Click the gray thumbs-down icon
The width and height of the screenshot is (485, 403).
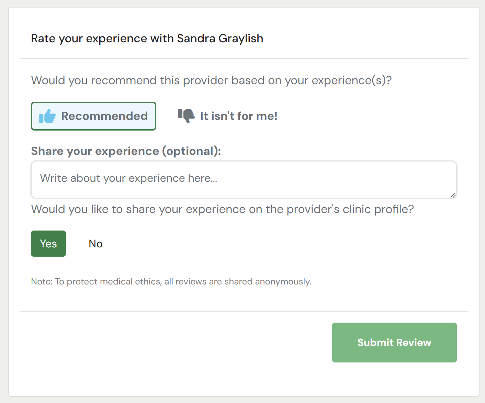pyautogui.click(x=186, y=116)
